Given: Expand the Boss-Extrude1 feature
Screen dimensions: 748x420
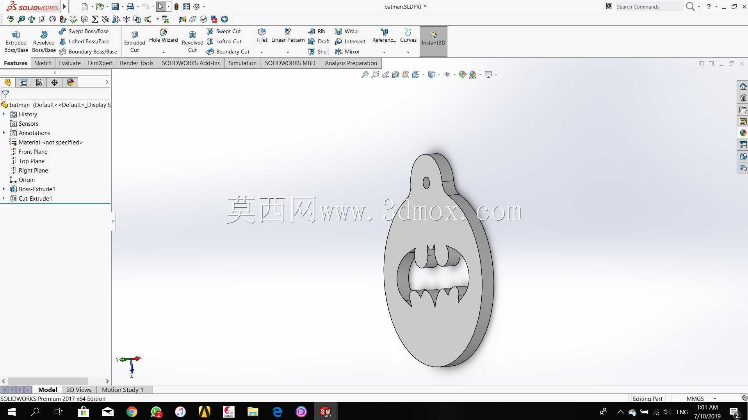Looking at the screenshot, I should tap(4, 189).
